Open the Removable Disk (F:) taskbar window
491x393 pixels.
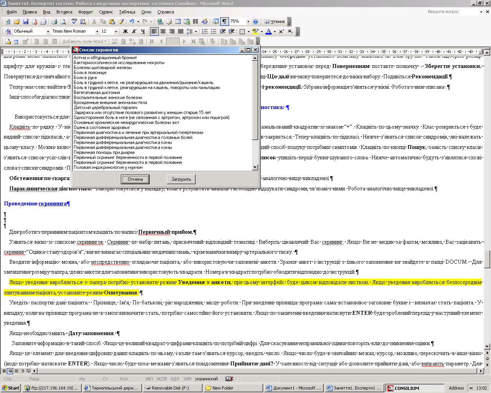click(x=172, y=388)
